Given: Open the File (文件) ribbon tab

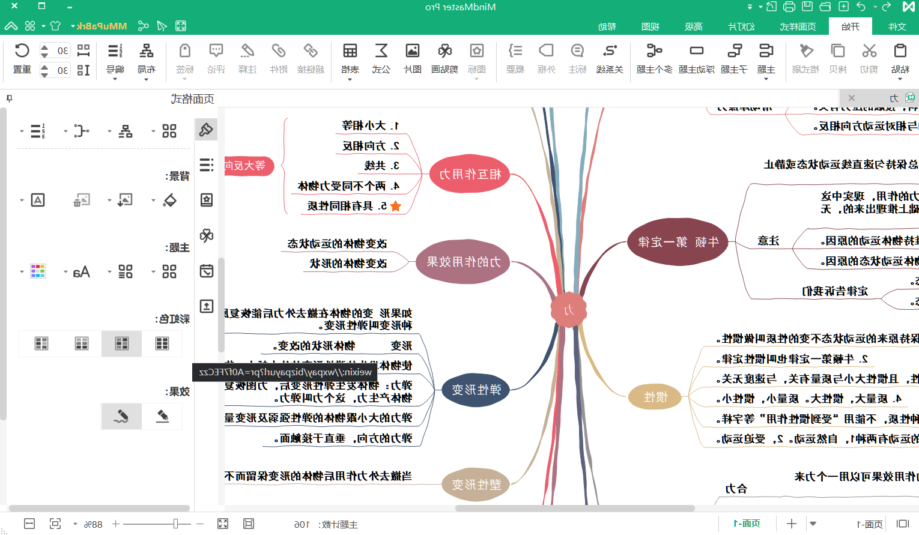Looking at the screenshot, I should pos(897,26).
